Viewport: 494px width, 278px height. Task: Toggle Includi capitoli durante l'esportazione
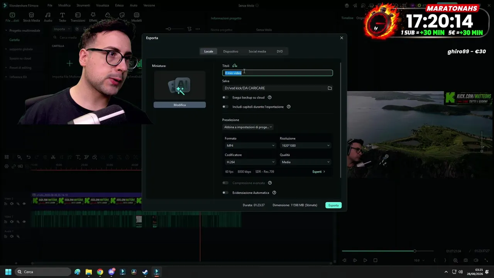[x=225, y=107]
